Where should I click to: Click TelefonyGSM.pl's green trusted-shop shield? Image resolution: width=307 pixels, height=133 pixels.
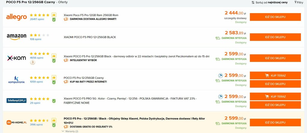pyautogui.click(x=54, y=101)
